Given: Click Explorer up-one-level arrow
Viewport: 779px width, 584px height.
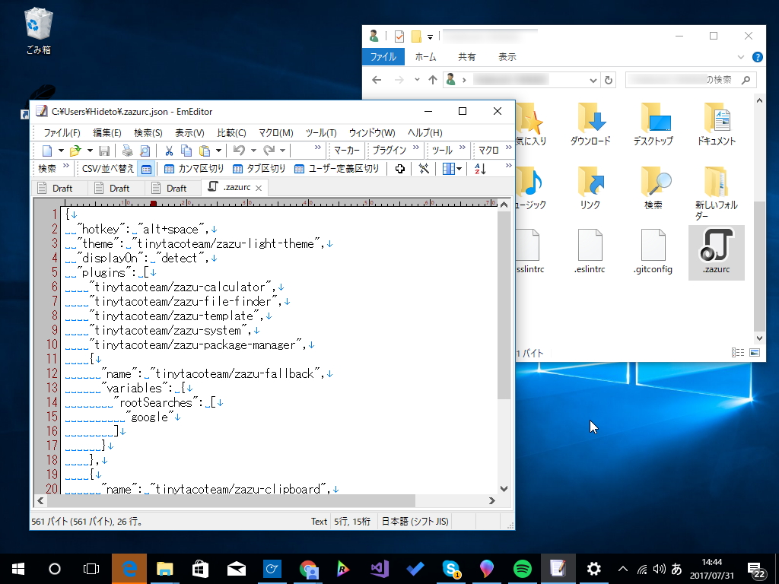Looking at the screenshot, I should [433, 80].
